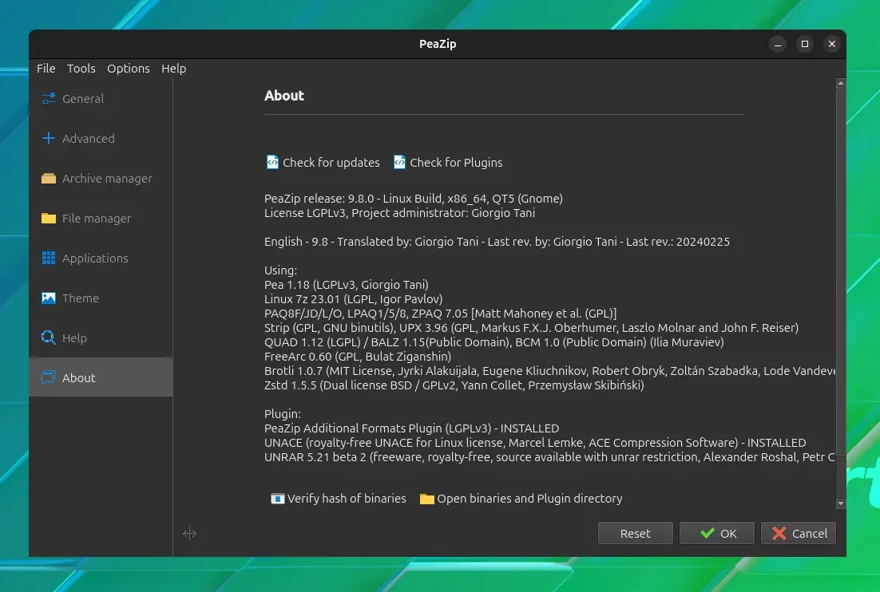Click the sidebar splitter arrows icon
Screen dimensions: 880x592
(x=190, y=533)
